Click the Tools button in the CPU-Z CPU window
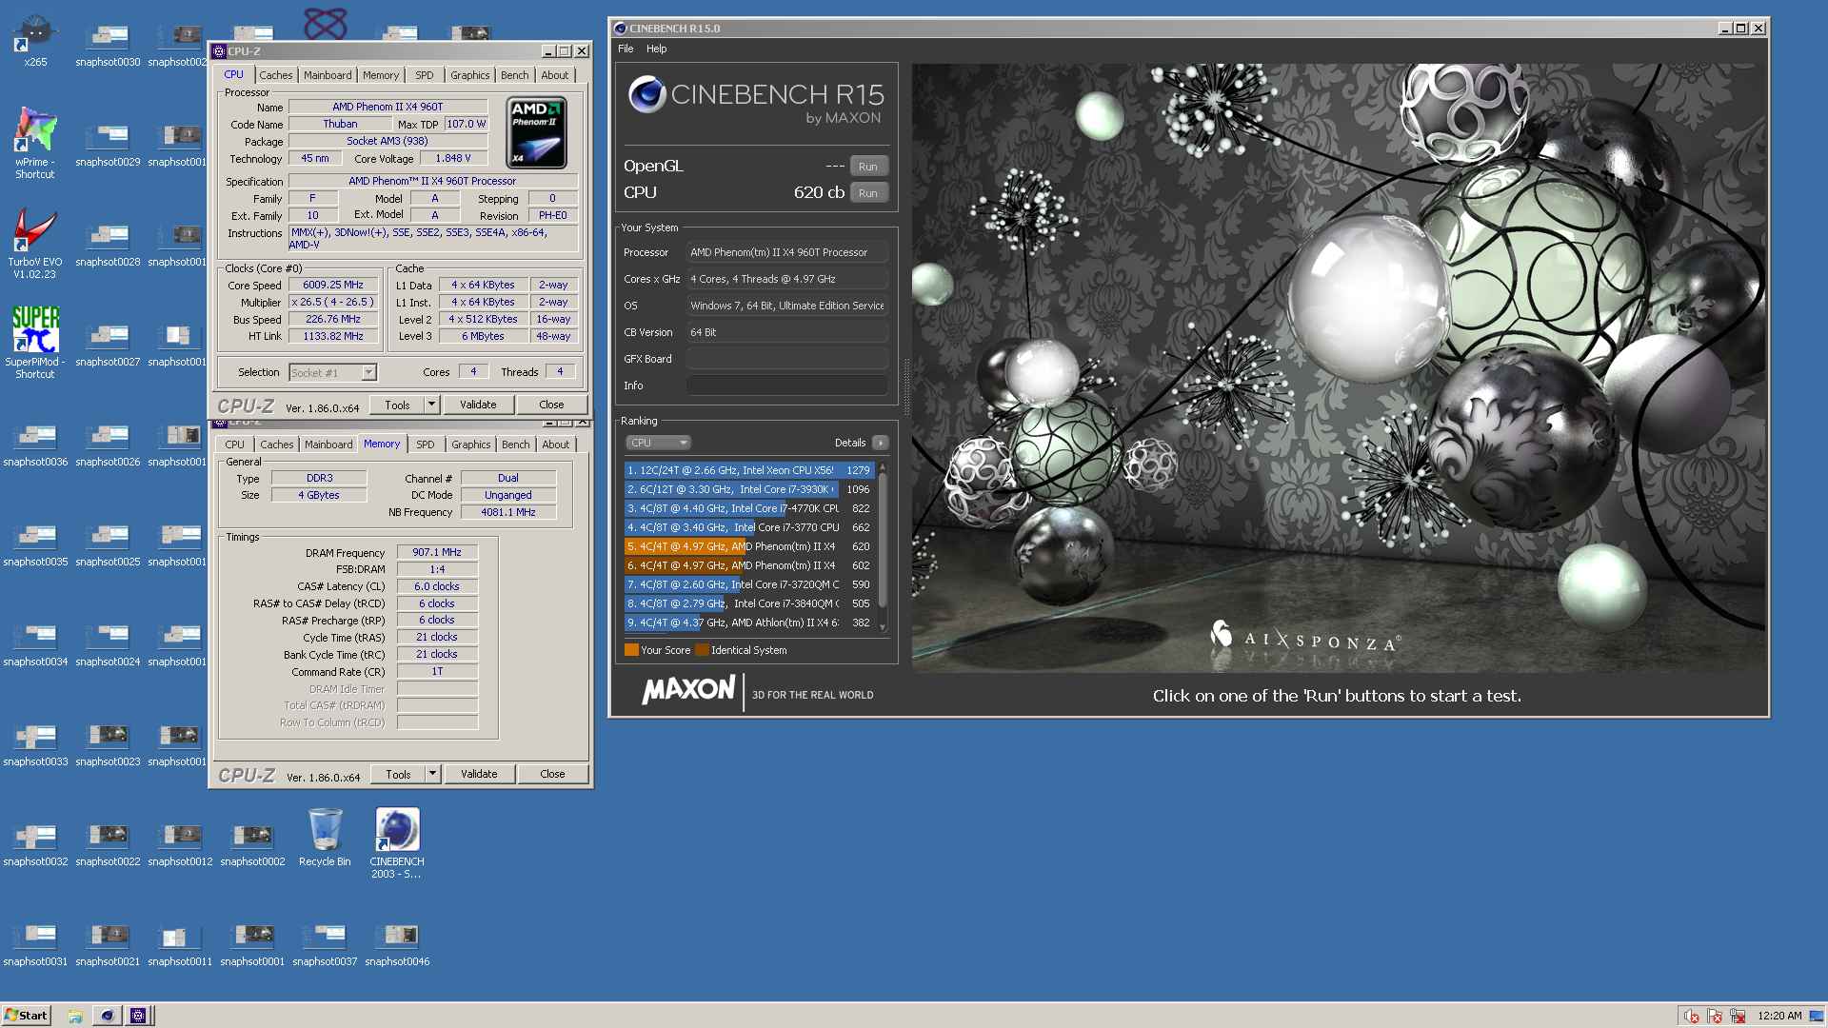 [x=398, y=405]
